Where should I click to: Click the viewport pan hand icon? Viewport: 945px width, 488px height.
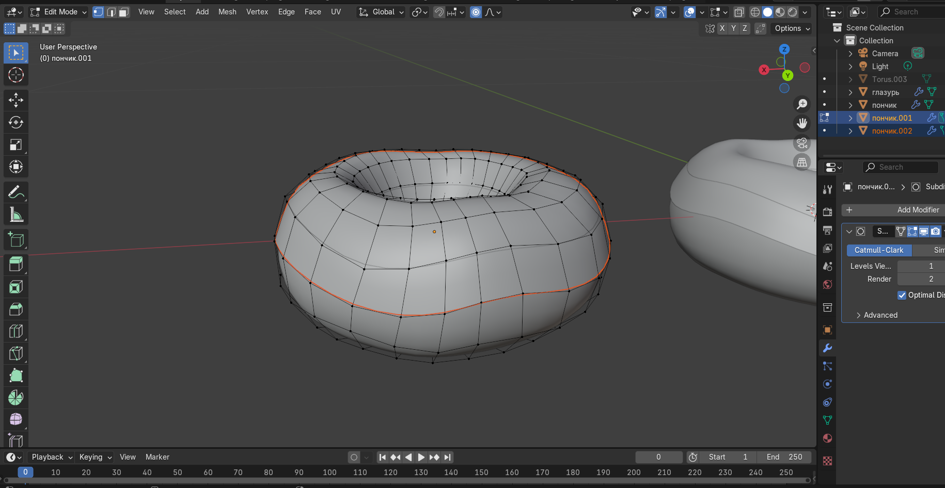click(x=802, y=123)
